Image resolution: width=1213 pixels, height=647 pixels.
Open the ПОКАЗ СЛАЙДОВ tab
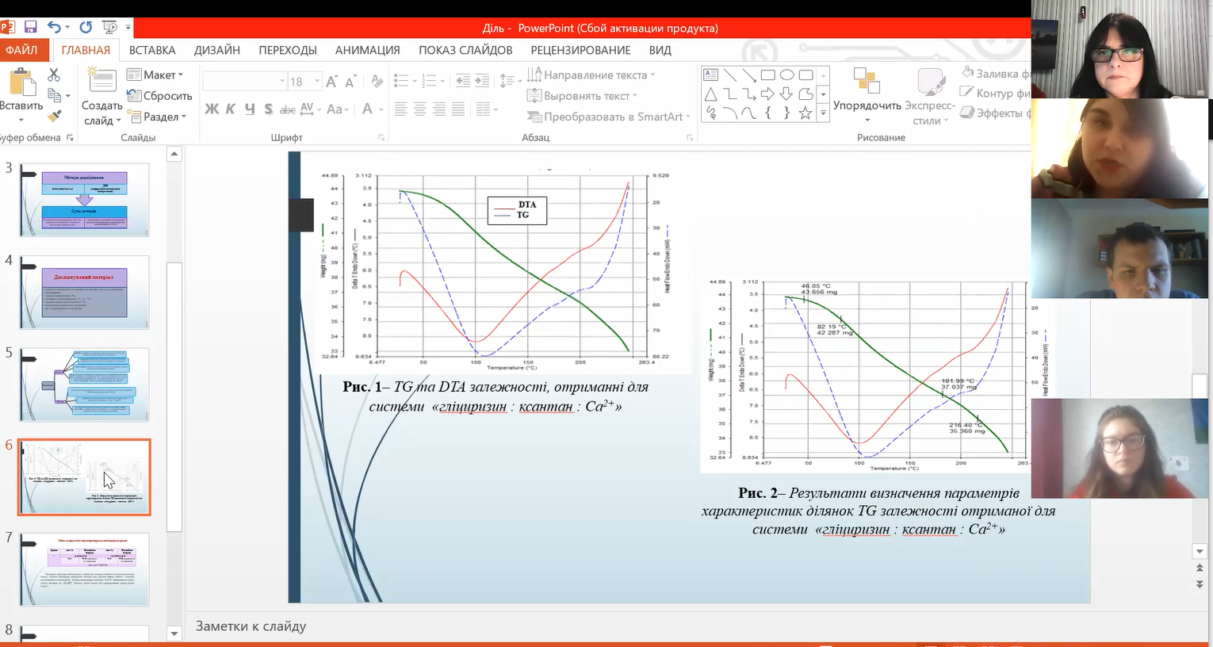[x=465, y=50]
